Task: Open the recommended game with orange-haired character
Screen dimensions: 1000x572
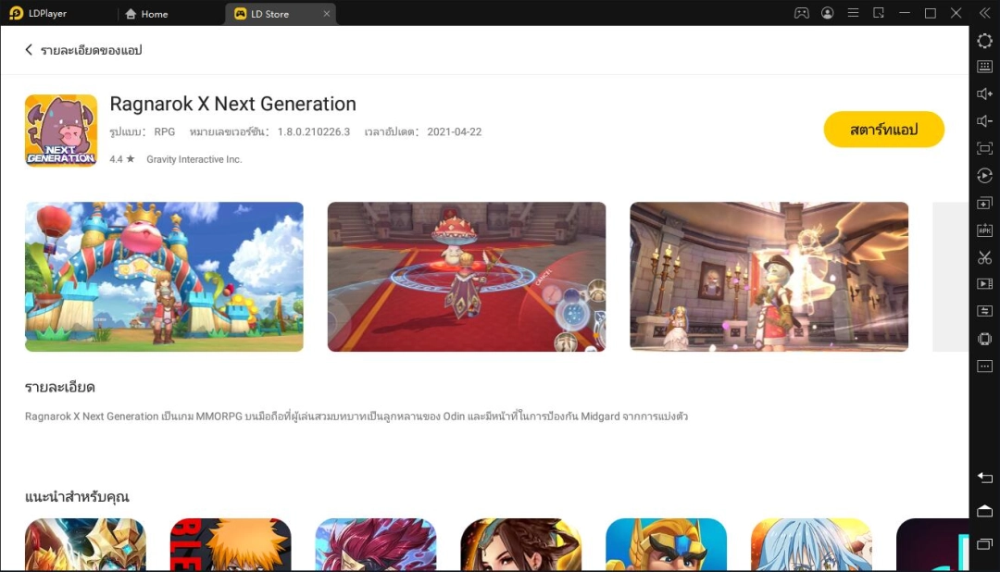Action: 231,544
